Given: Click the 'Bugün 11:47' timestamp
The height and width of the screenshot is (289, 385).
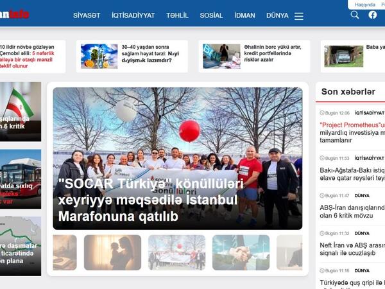Looking at the screenshot, I should 335,196.
